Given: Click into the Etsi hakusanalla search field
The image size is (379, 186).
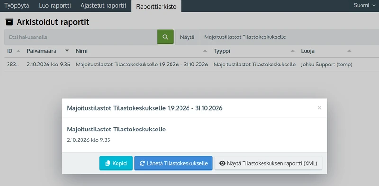Looking at the screenshot, I should (x=81, y=37).
